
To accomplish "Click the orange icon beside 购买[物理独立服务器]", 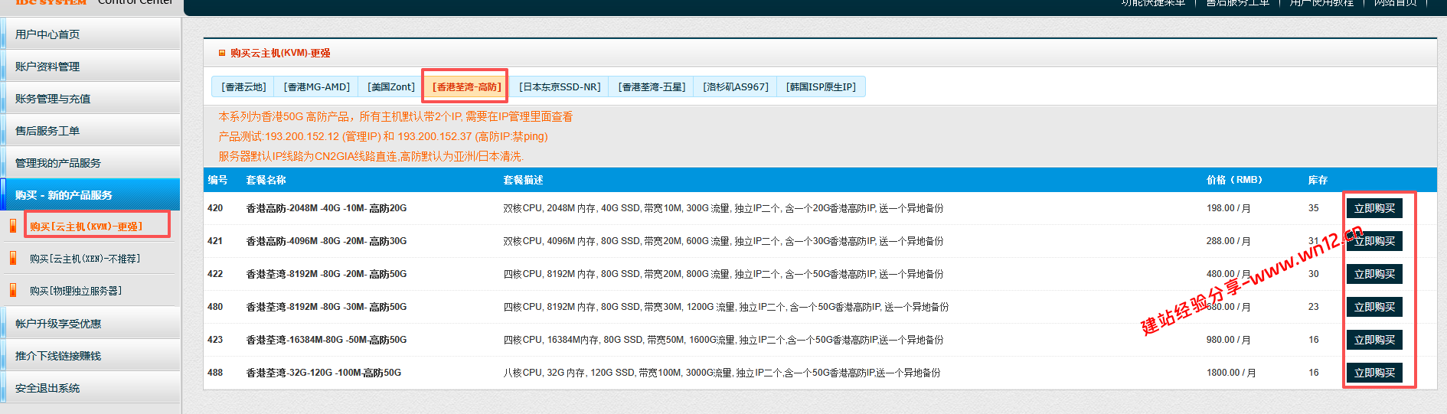I will (x=13, y=291).
